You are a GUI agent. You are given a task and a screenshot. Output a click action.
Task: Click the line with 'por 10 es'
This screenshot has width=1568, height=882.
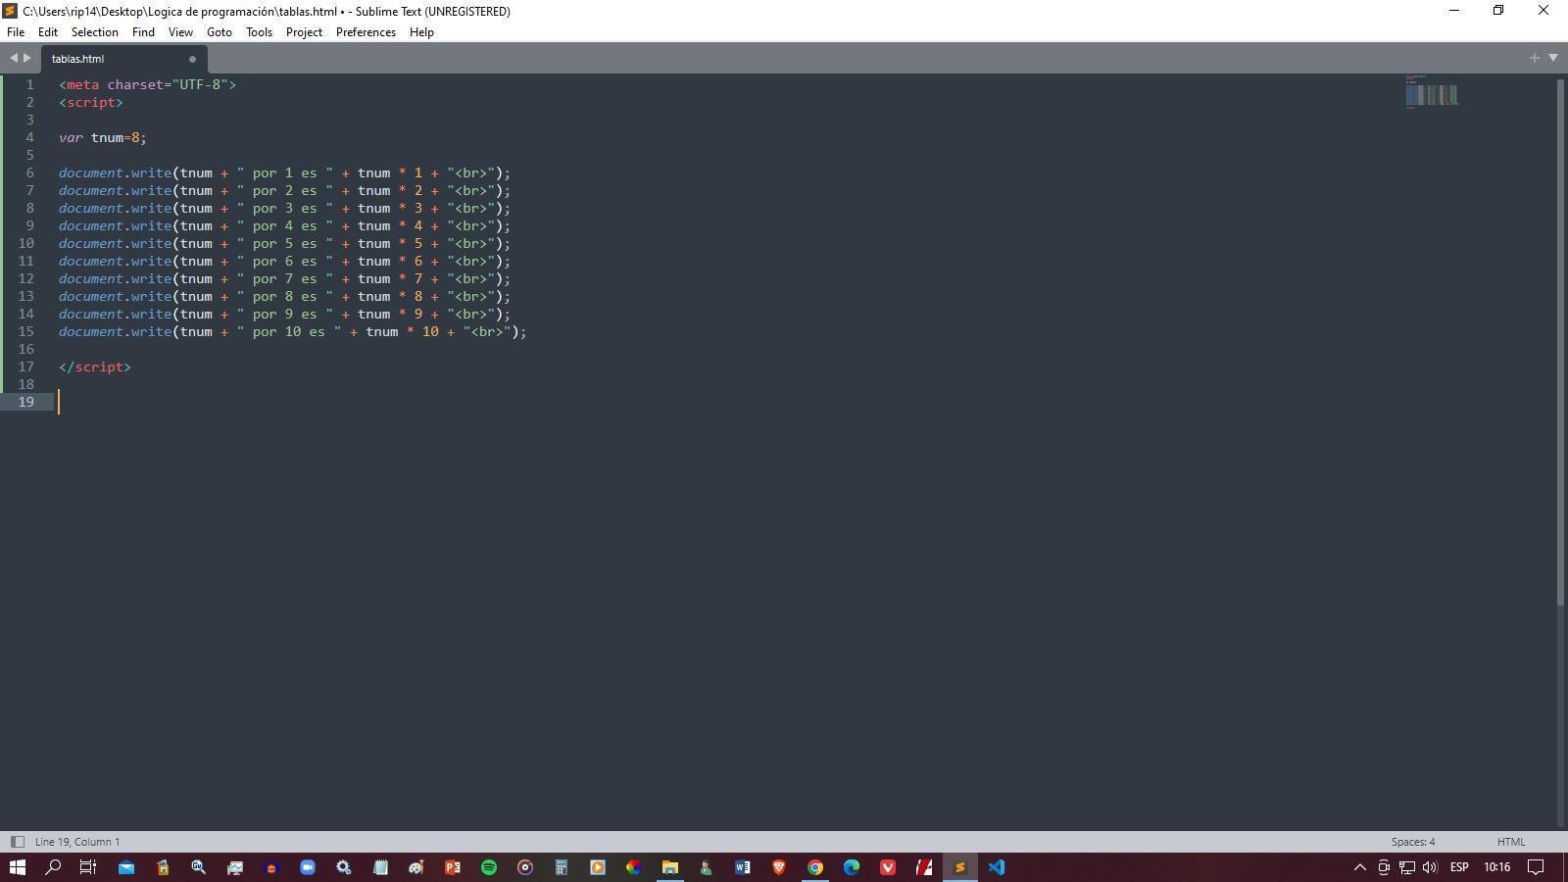(x=292, y=331)
